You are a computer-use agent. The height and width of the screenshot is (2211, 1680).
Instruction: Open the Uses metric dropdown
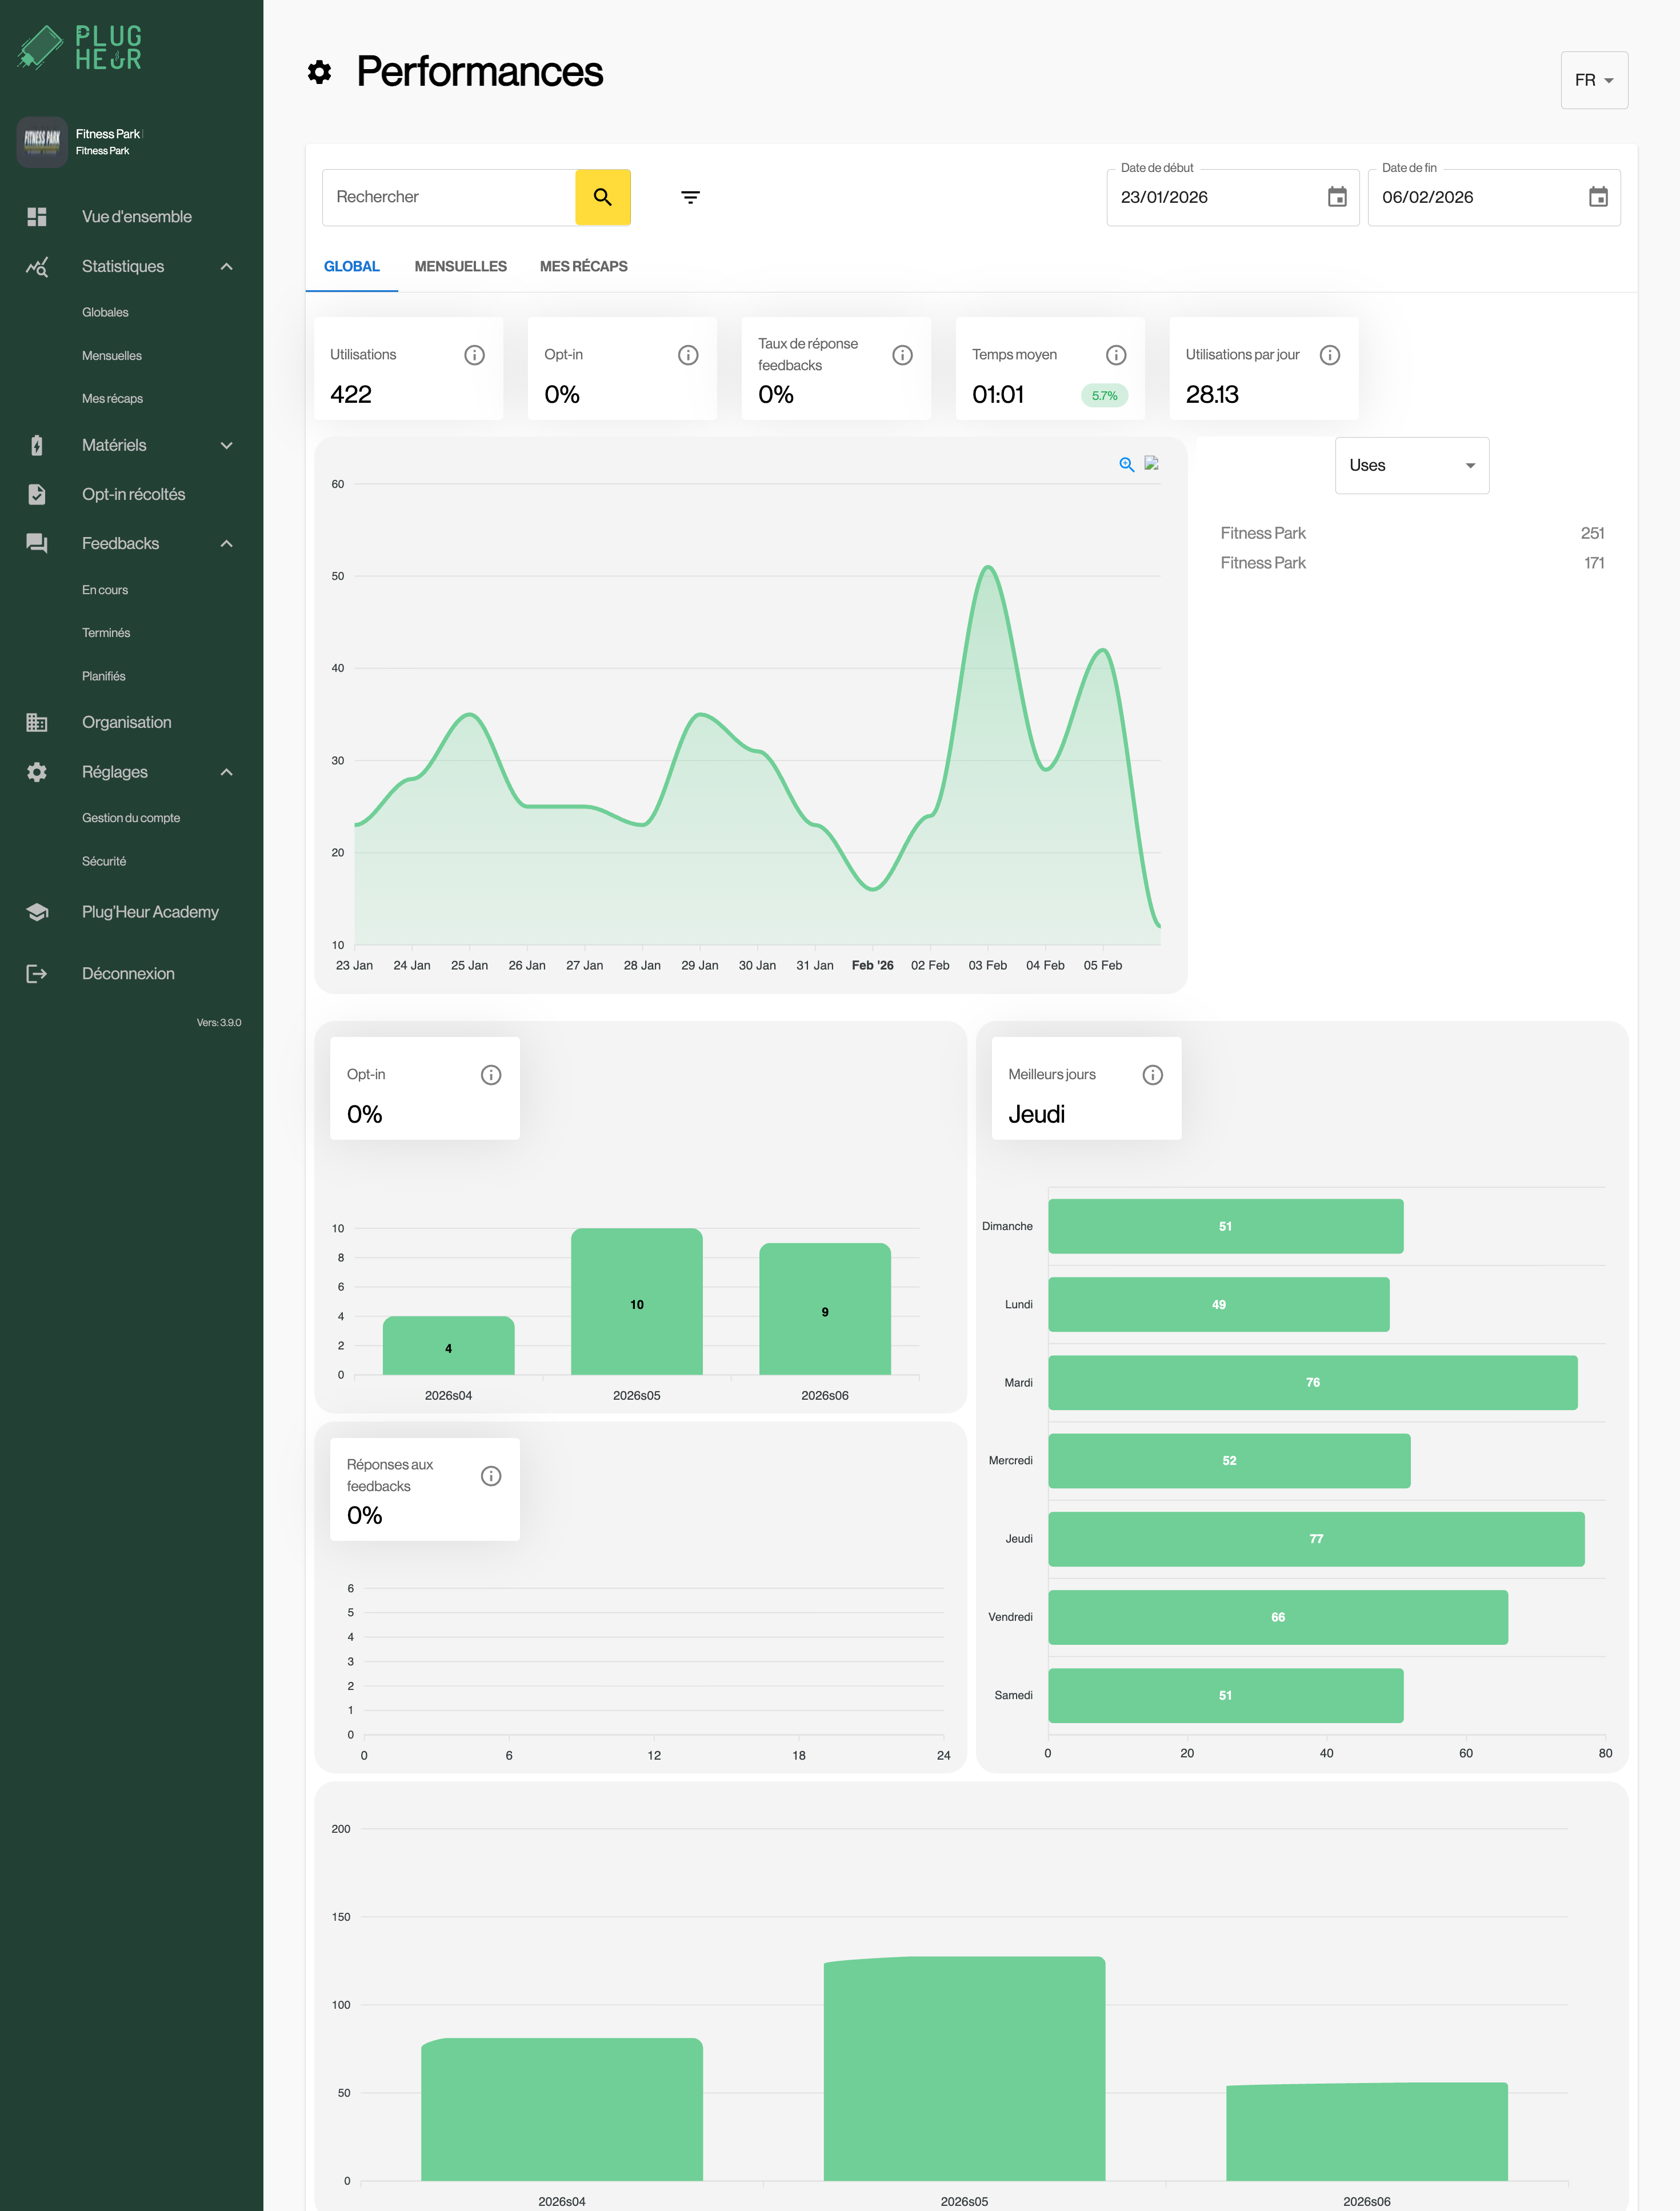[1411, 466]
